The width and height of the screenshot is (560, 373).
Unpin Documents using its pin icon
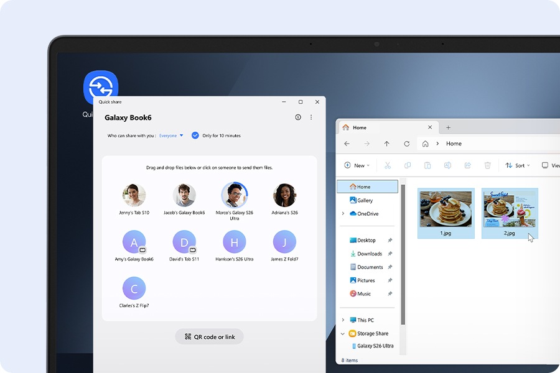click(390, 267)
